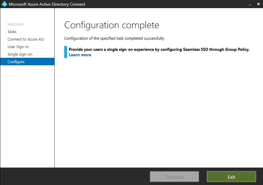Switch to the User Sign-In step
The height and width of the screenshot is (185, 263).
tap(18, 47)
